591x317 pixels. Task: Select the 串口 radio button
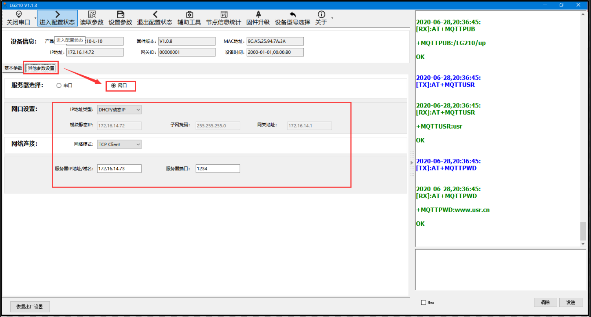(x=59, y=86)
